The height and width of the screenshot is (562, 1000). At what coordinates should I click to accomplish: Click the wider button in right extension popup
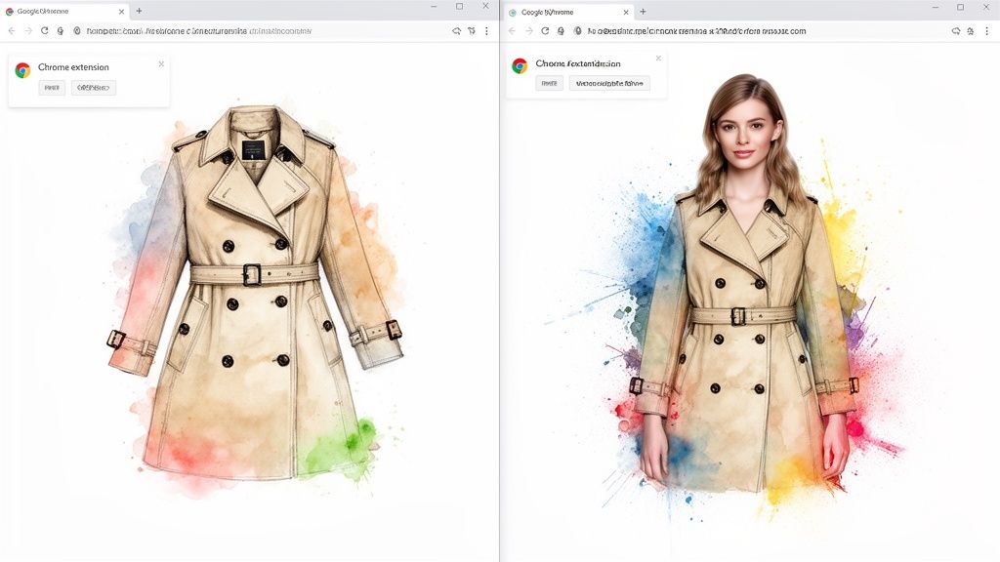(609, 84)
